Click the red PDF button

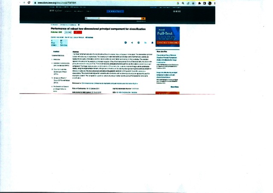point(78,32)
